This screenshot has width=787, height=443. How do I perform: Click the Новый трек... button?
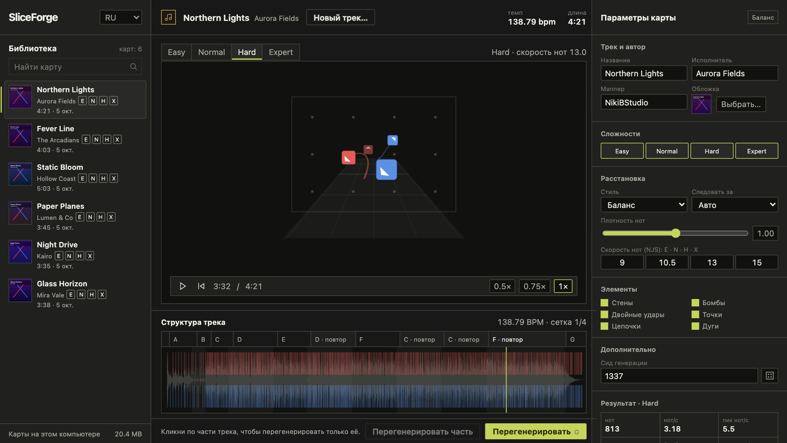point(340,17)
